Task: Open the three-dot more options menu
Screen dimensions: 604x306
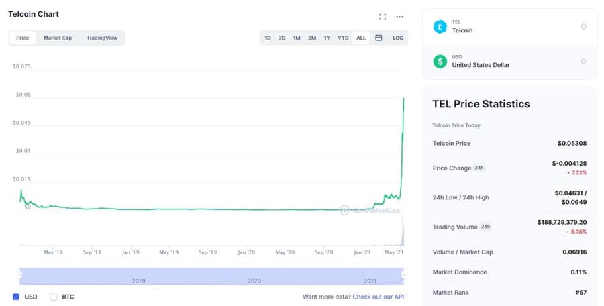Action: 400,17
